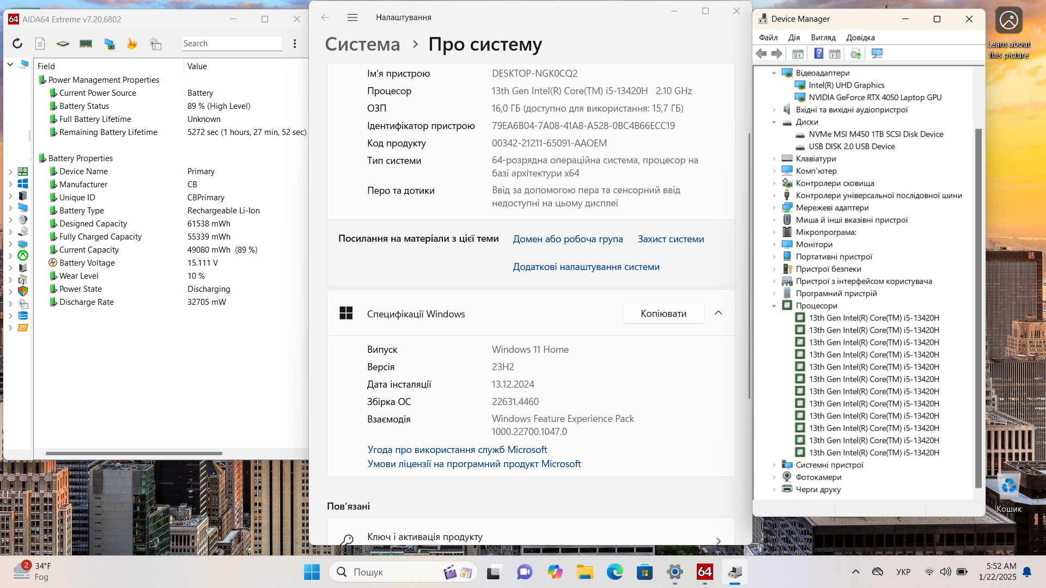This screenshot has width=1046, height=588.
Task: Click Копіювати button for Windows specs
Action: [x=664, y=313]
